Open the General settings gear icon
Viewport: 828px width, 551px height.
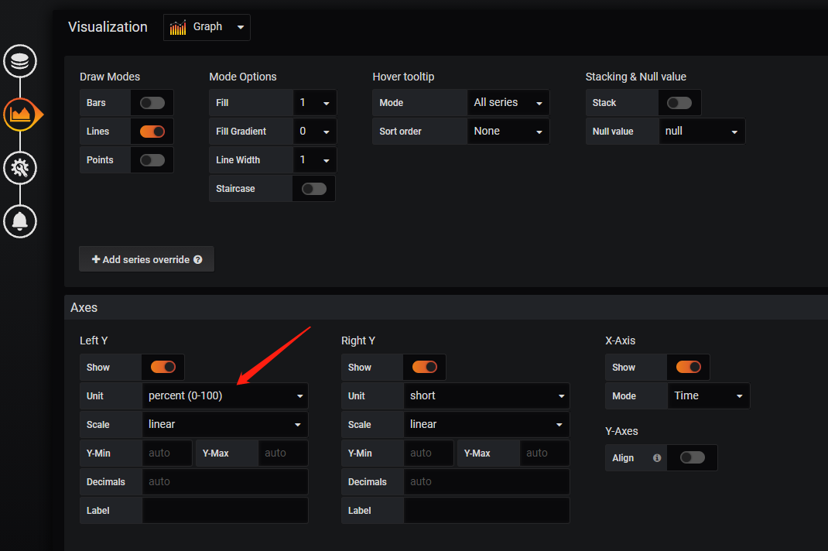click(20, 168)
